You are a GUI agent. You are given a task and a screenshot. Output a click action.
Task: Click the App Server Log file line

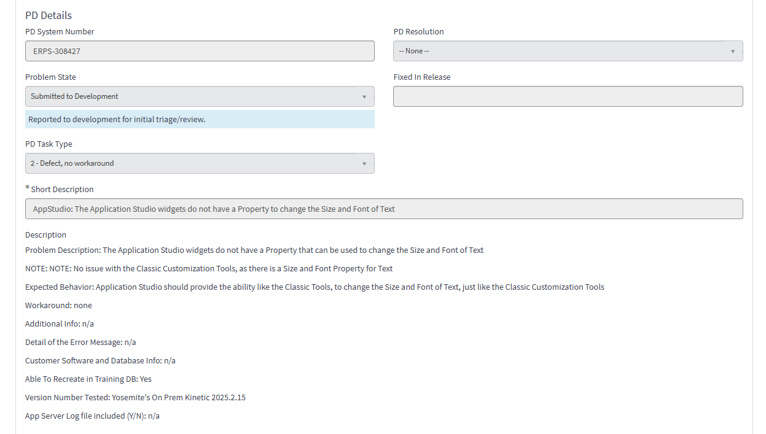92,416
